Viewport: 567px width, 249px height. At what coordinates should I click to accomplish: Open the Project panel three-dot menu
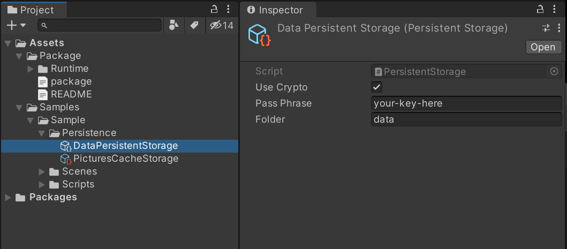click(x=229, y=9)
